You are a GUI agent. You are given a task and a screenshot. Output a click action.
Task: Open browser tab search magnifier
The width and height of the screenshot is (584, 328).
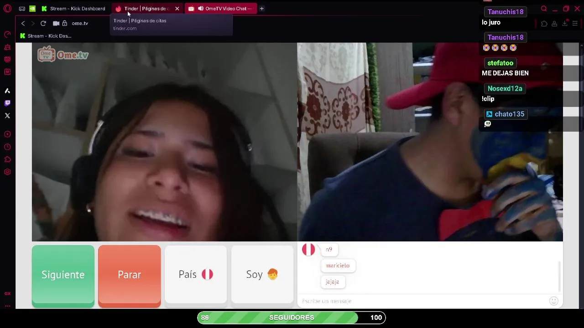pos(544,9)
